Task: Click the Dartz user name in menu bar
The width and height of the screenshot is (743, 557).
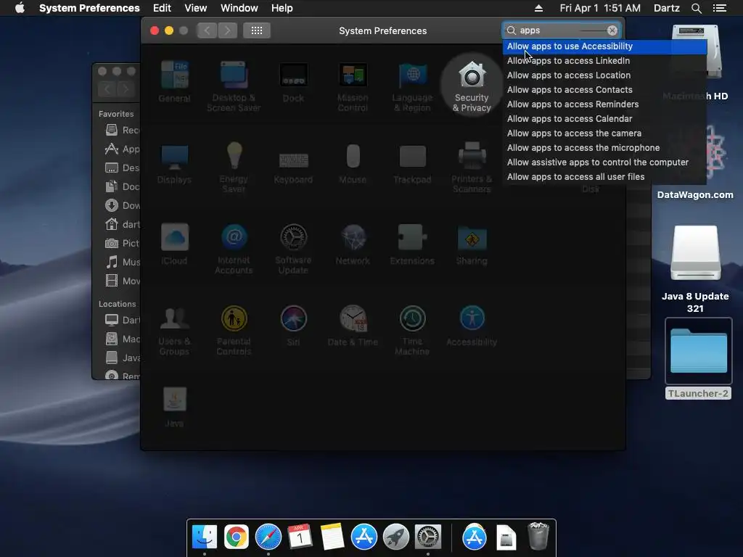Action: coord(666,8)
